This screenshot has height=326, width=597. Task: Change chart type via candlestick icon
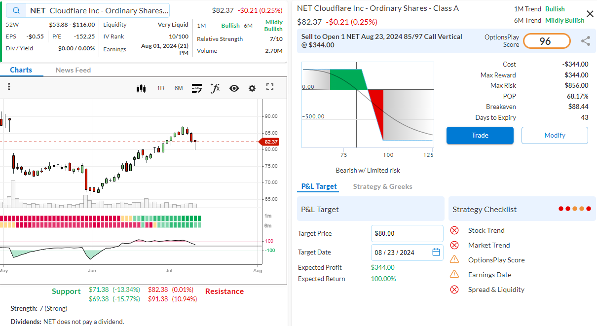142,88
